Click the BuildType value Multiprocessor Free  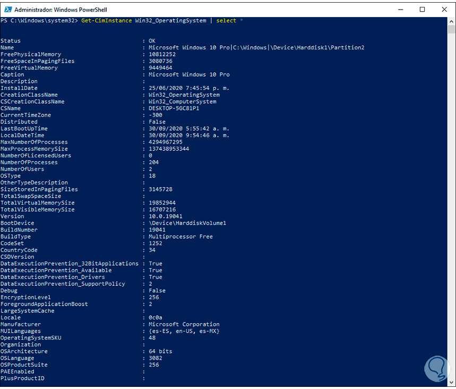[180, 236]
